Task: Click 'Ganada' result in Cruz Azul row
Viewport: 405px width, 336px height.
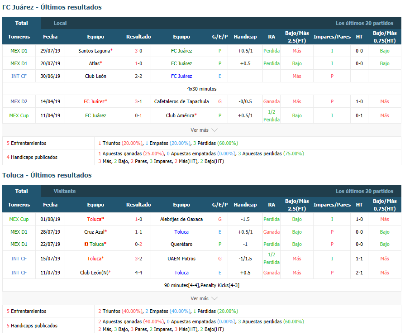Action: click(x=272, y=232)
